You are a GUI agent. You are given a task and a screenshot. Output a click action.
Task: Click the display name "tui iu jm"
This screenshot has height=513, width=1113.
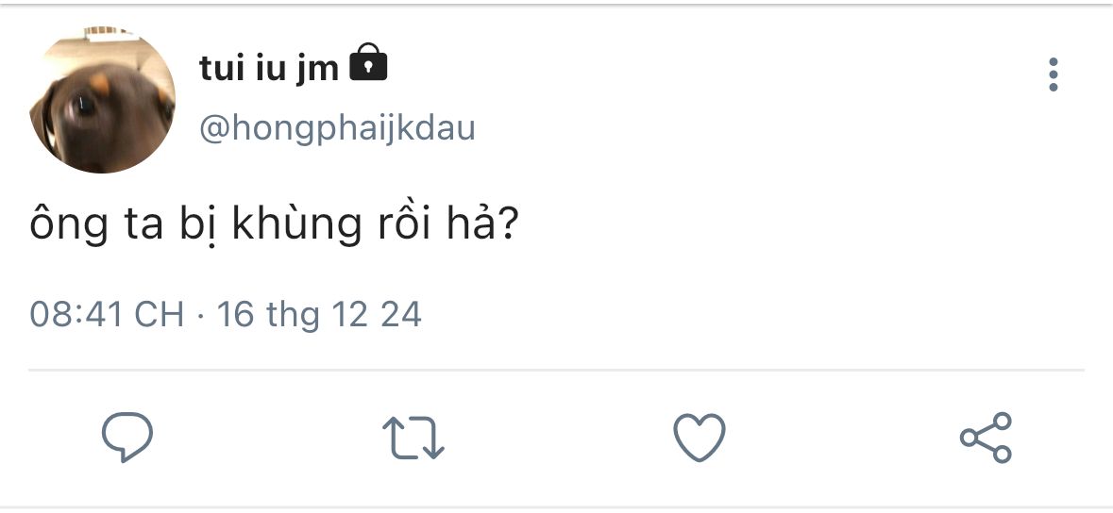tap(269, 67)
